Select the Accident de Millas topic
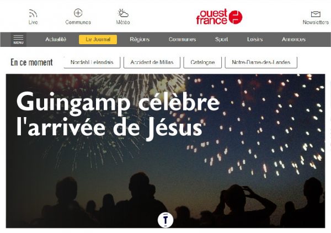The image size is (331, 233). (152, 62)
